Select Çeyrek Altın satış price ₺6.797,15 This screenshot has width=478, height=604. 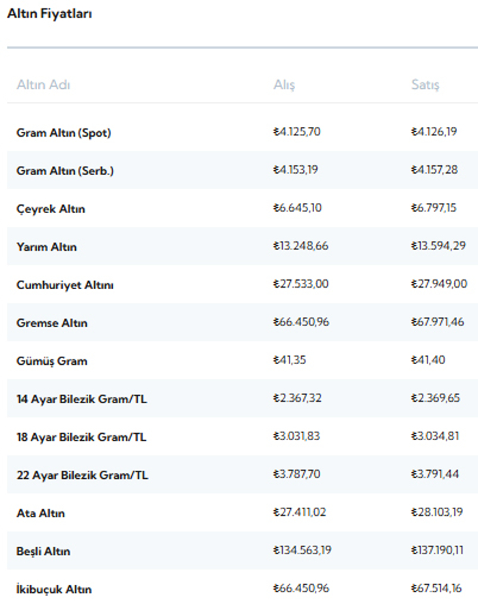click(x=434, y=208)
